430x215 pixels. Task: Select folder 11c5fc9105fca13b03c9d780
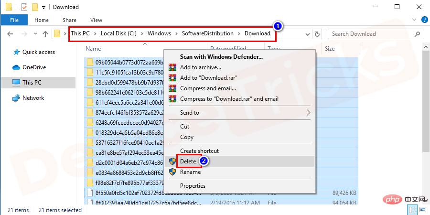pos(129,73)
